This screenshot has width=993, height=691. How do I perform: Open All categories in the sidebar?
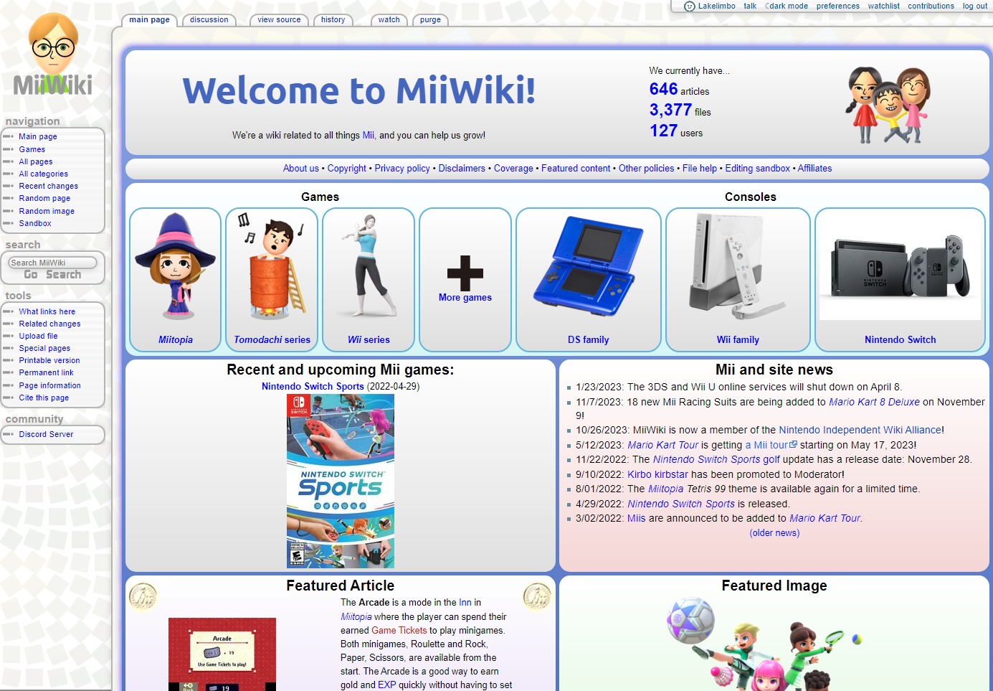pyautogui.click(x=44, y=174)
